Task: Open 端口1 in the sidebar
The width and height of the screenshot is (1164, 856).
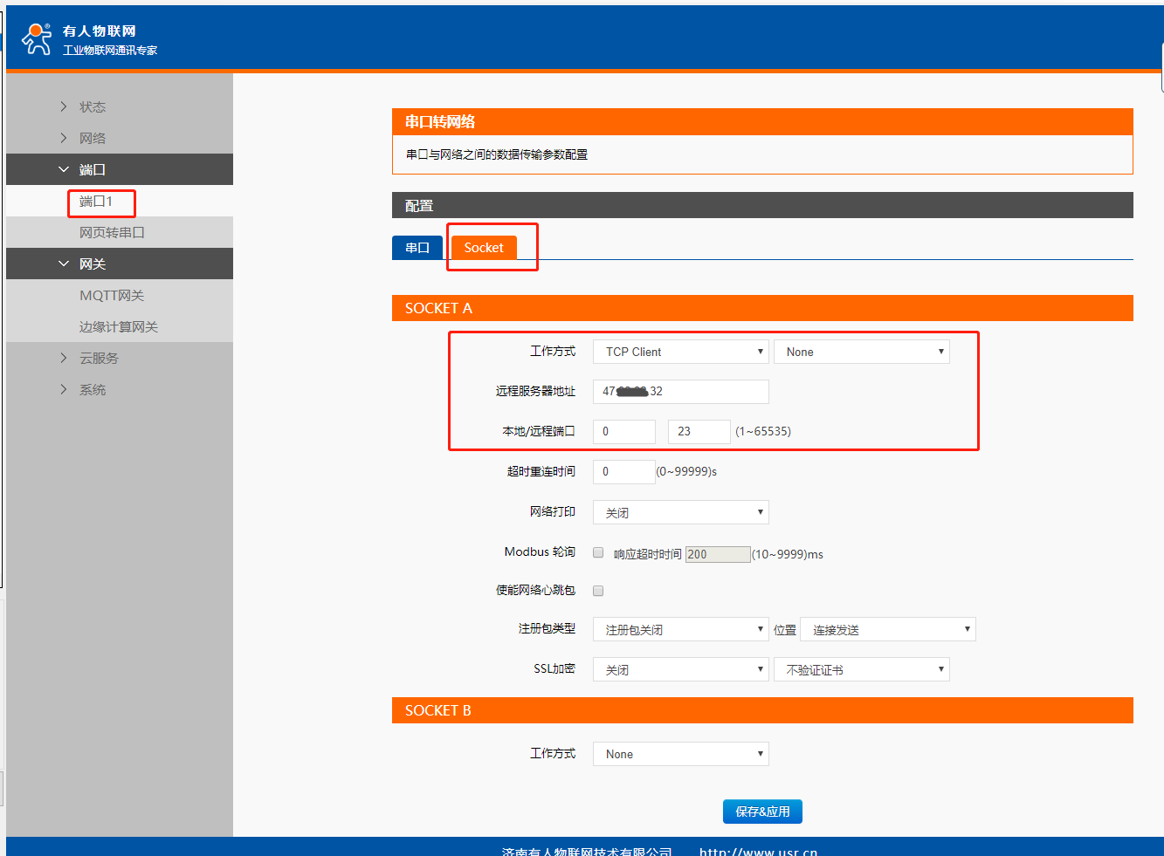Action: coord(96,202)
